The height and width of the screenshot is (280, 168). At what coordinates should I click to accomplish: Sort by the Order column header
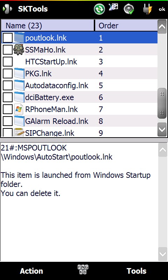coord(126,26)
